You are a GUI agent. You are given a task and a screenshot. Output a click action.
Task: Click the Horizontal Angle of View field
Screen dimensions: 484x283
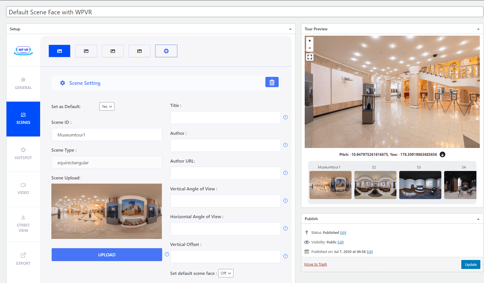(x=226, y=229)
